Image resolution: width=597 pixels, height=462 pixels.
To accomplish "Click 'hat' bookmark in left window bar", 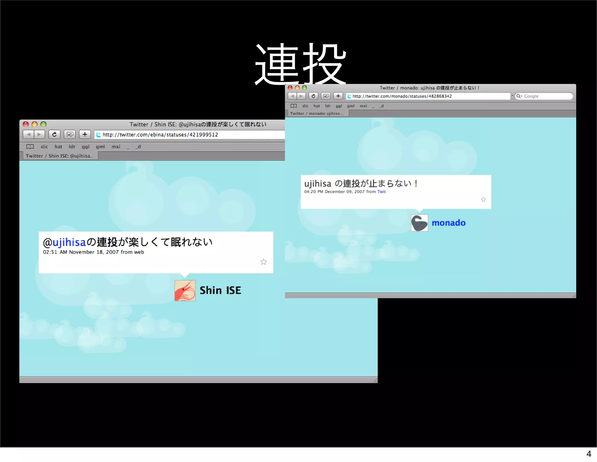I will pos(58,147).
